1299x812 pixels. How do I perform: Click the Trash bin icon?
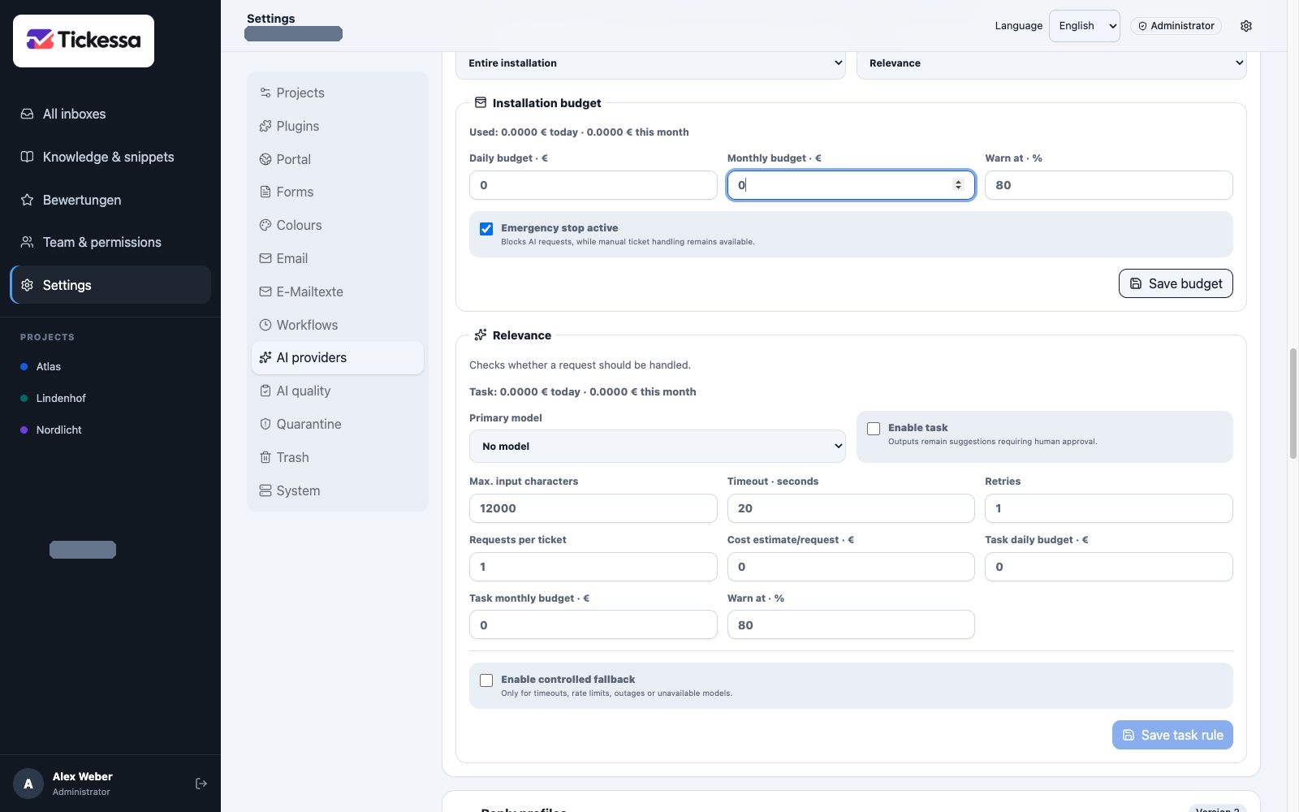pos(265,457)
